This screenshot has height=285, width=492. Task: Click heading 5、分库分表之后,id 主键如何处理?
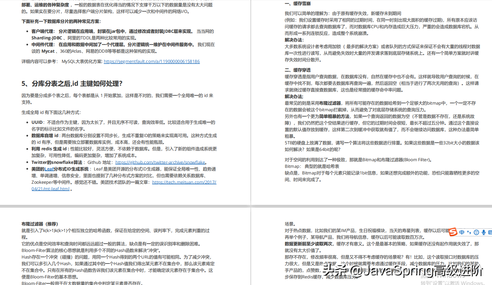coord(72,83)
